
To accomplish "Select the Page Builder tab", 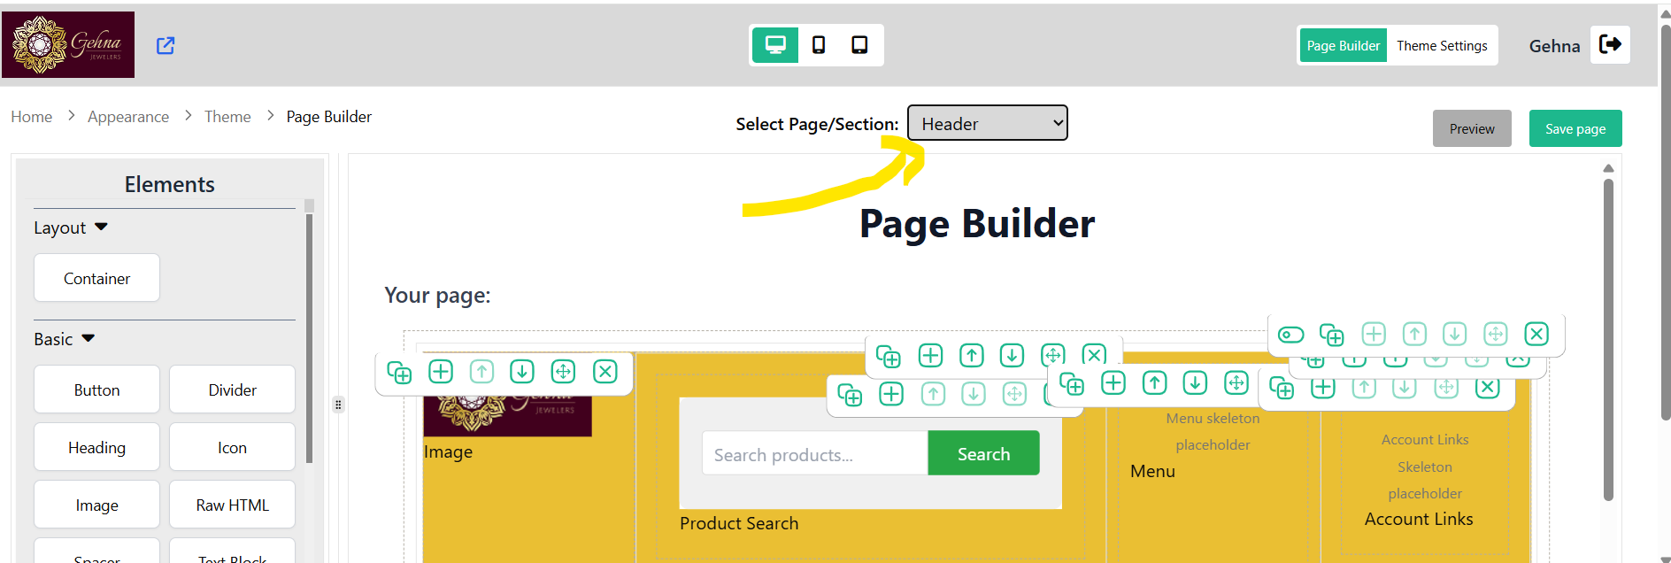I will (x=1343, y=45).
